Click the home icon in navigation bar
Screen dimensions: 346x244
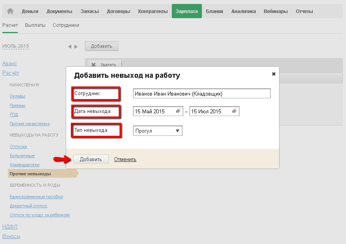click(10, 11)
